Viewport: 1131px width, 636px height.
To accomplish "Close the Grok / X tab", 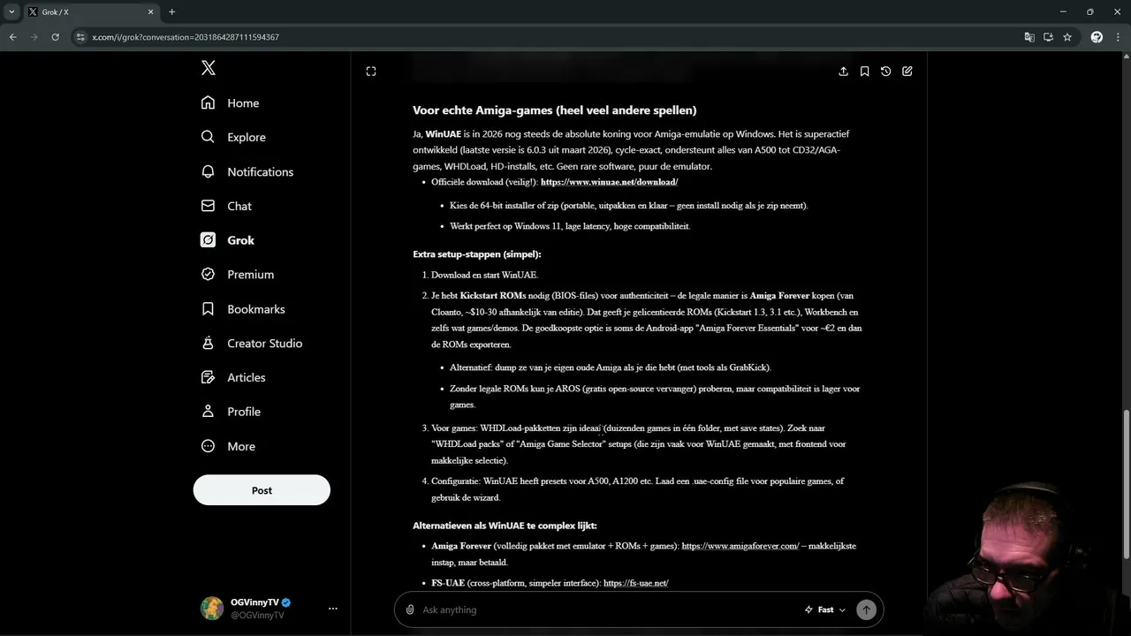I will click(x=150, y=12).
